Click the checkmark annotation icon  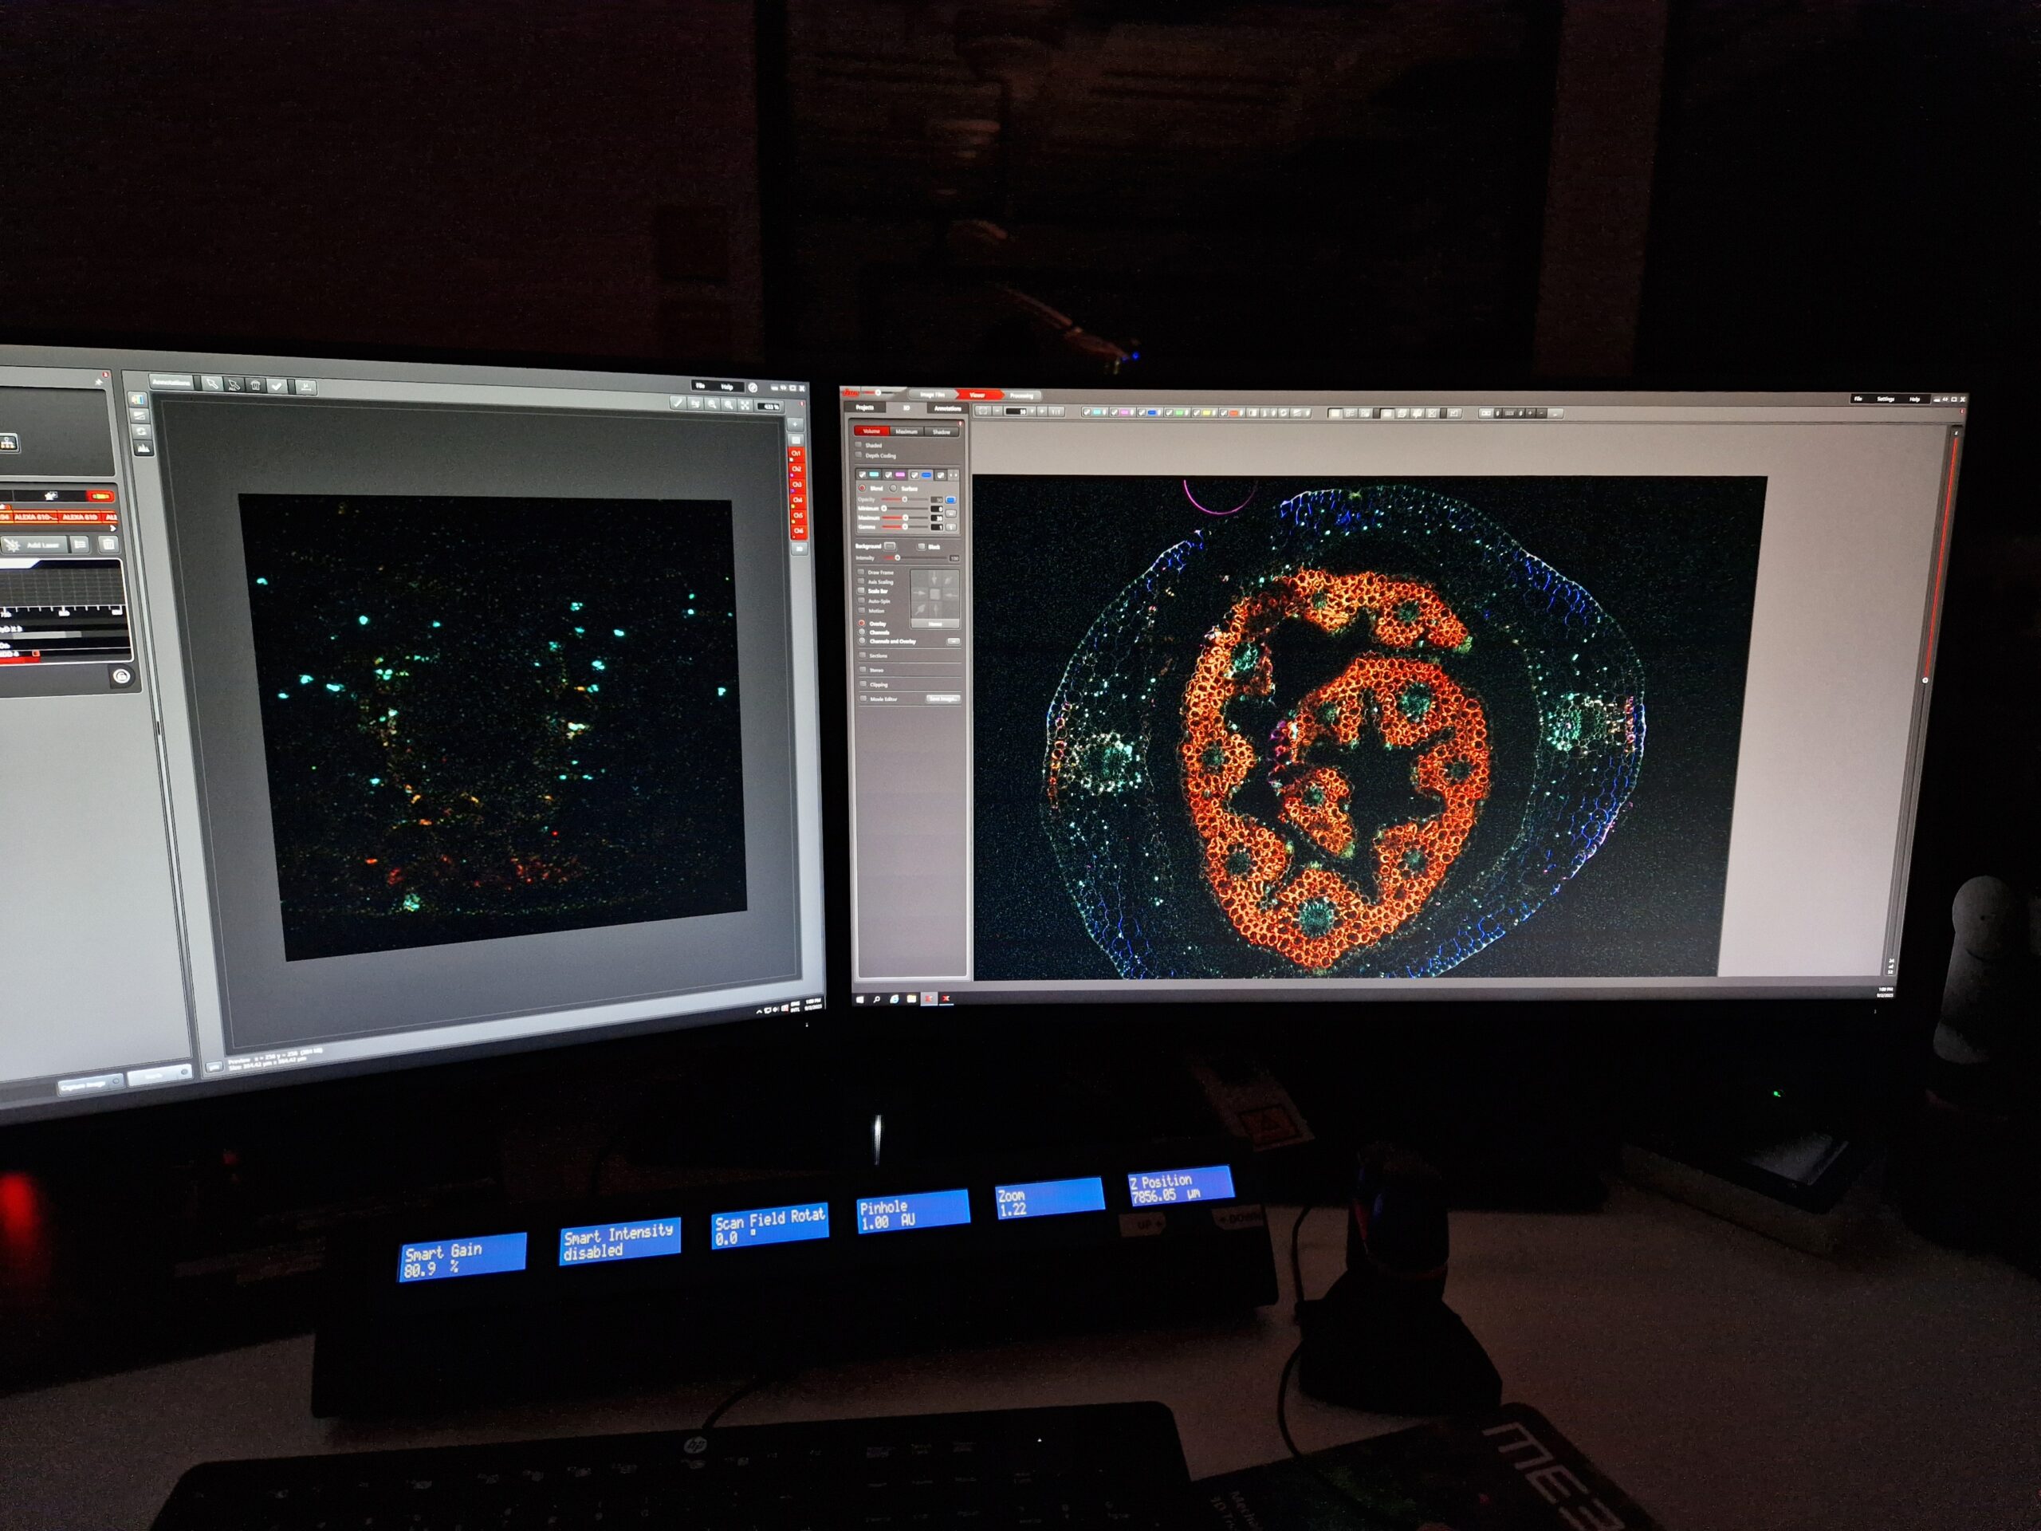coord(277,386)
